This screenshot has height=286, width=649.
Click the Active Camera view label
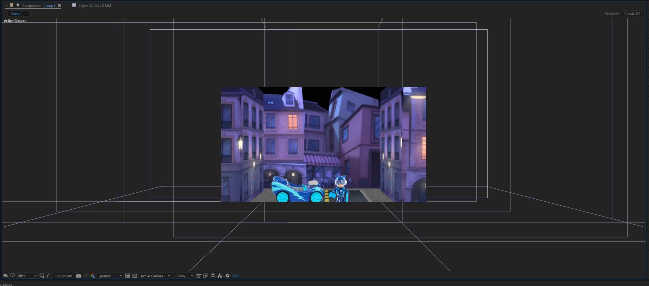click(15, 21)
